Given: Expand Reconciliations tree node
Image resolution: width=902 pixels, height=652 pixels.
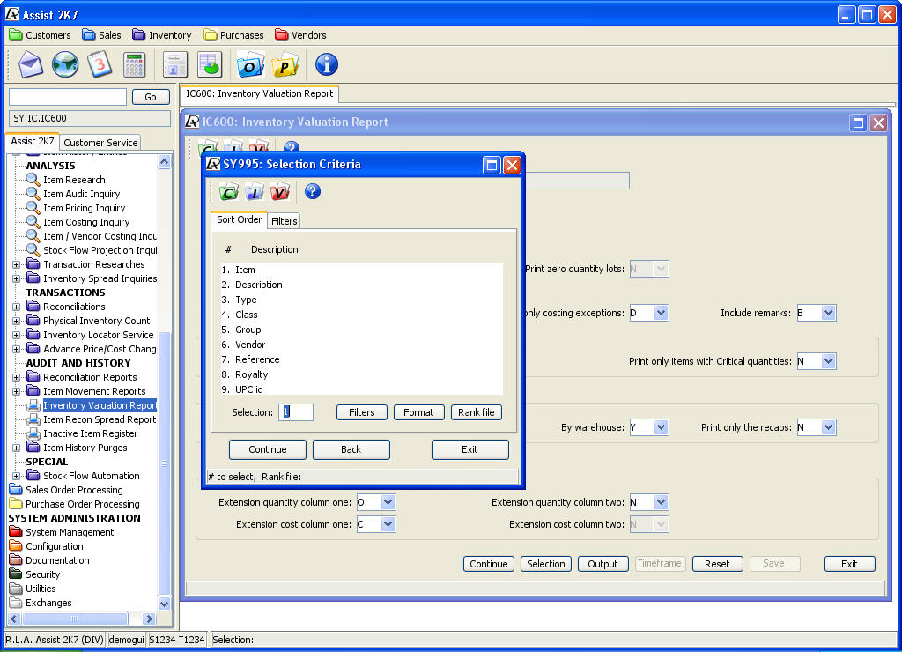Looking at the screenshot, I should (x=17, y=307).
